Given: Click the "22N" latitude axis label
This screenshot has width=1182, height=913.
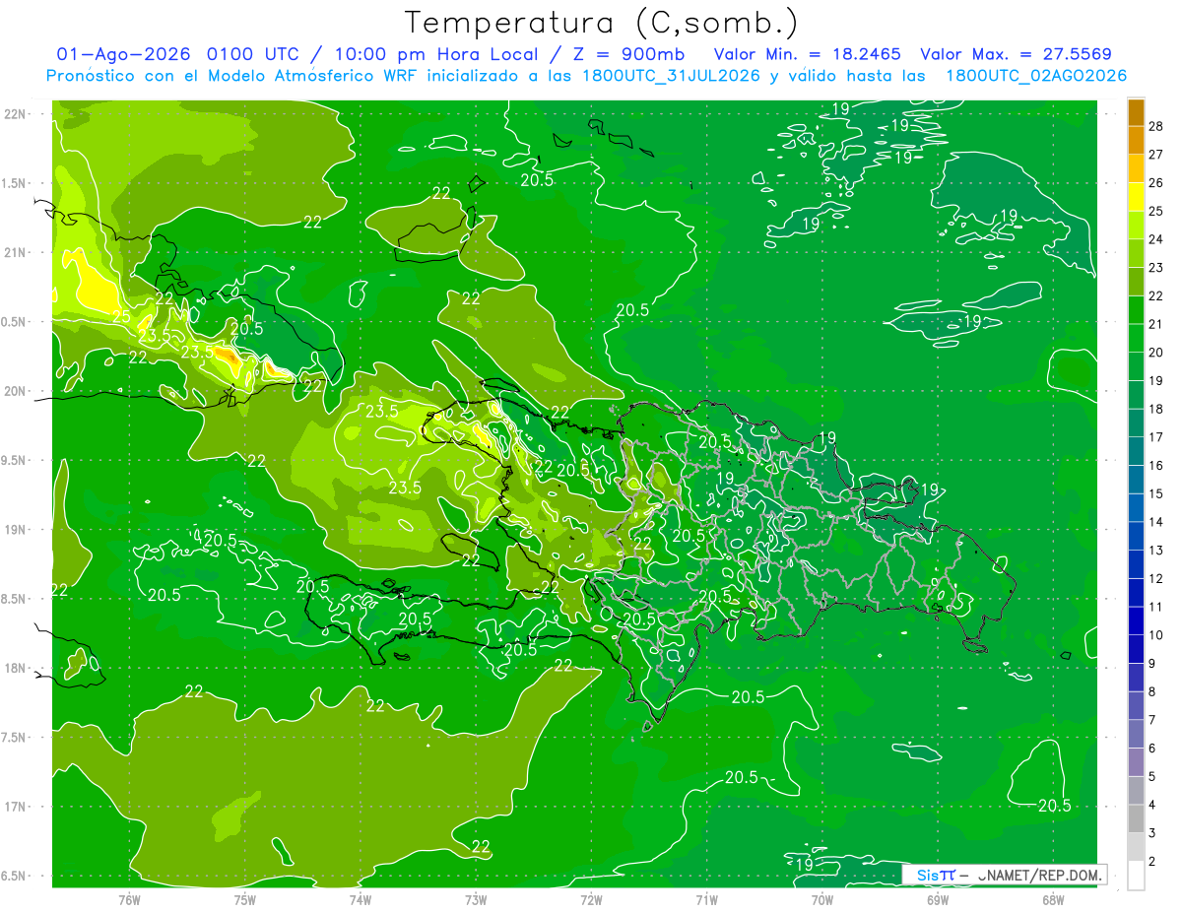Looking at the screenshot, I should point(15,113).
